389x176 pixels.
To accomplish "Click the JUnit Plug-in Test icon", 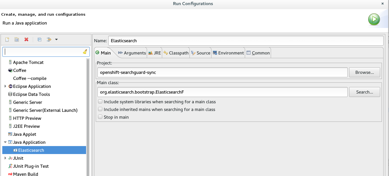I will coord(10,166).
